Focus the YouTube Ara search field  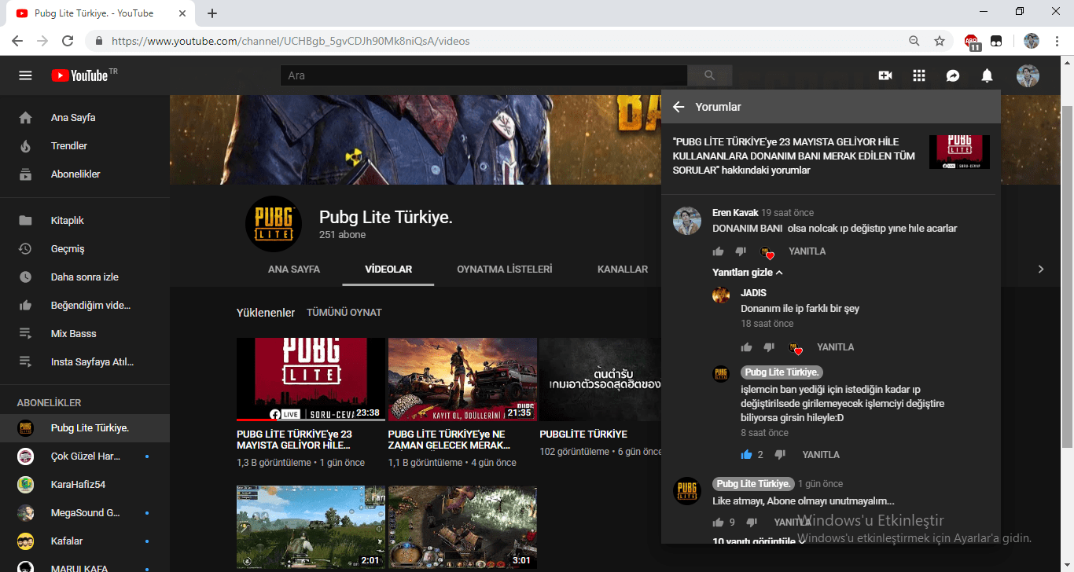[x=484, y=75]
